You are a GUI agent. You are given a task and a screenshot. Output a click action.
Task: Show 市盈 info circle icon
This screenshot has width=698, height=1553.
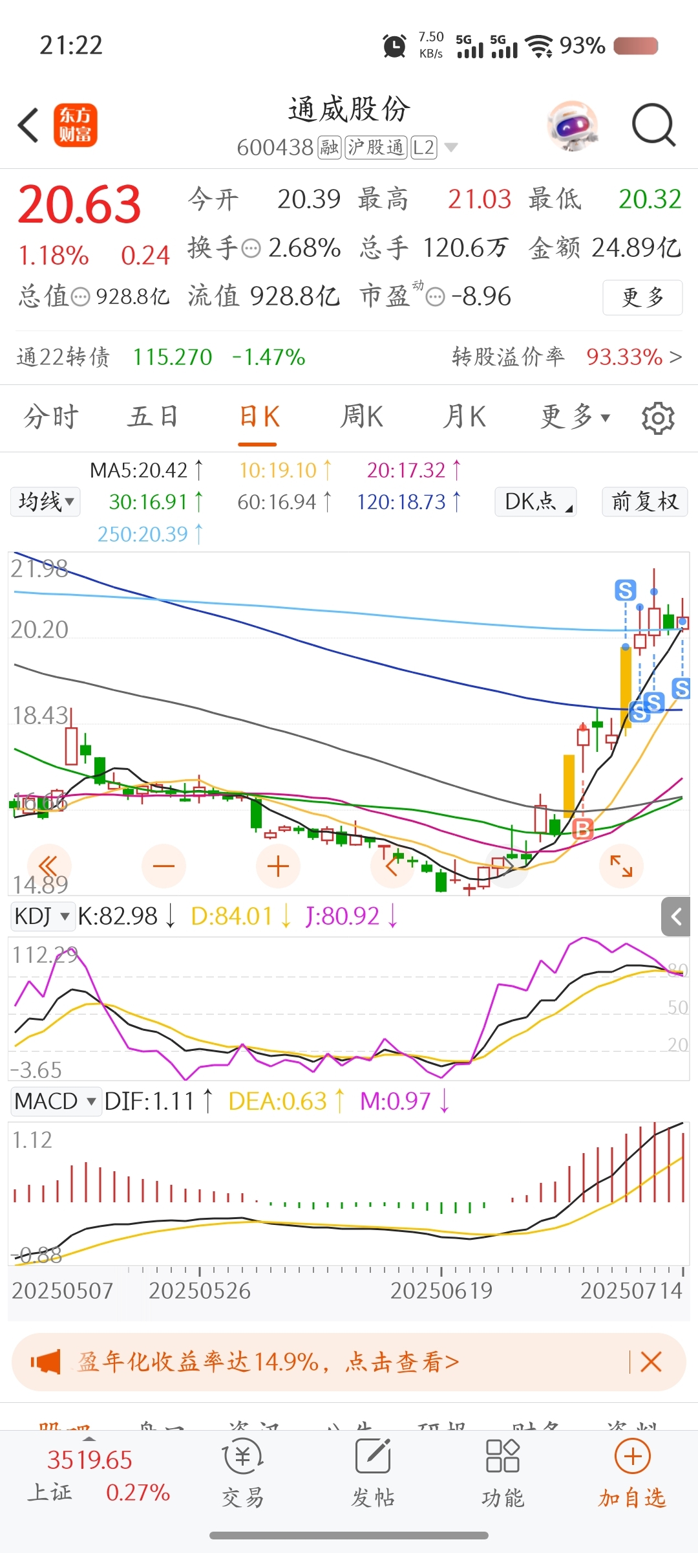(436, 297)
